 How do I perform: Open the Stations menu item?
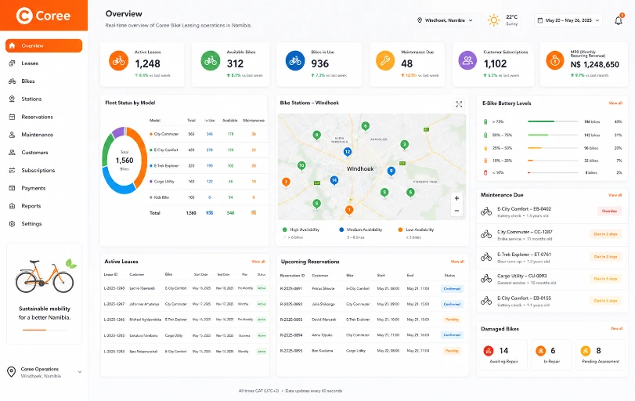[44, 99]
